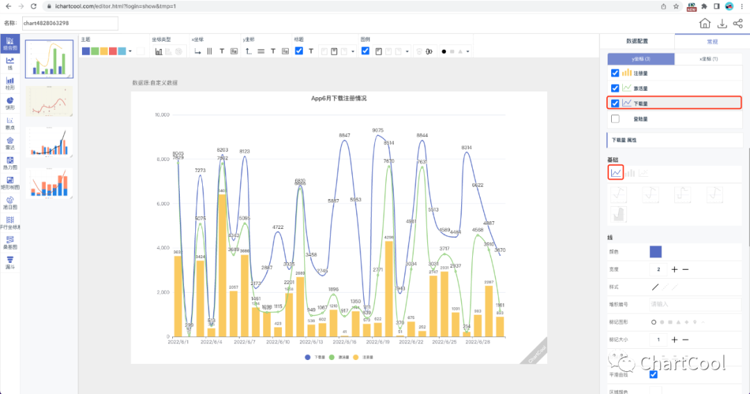Expand the 主题 theme color dropdown arrow
This screenshot has width=750, height=394.
tap(131, 51)
